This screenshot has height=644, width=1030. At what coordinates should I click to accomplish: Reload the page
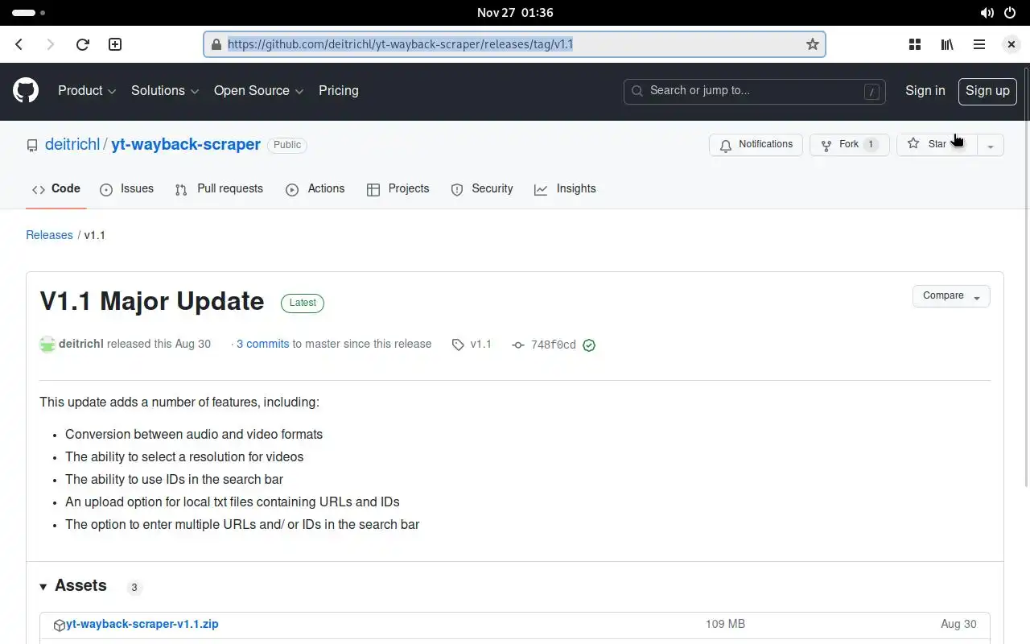82,44
